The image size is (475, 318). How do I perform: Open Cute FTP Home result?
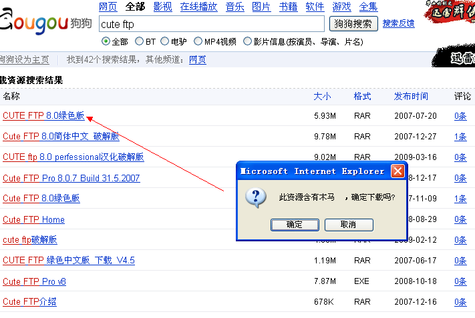[x=33, y=219]
